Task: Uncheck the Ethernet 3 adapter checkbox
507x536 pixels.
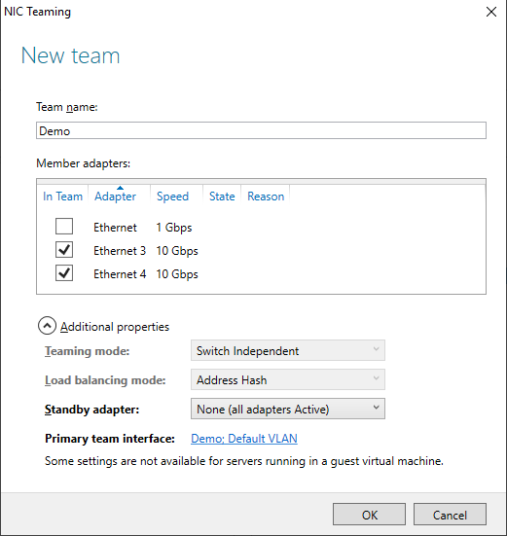Action: tap(64, 250)
